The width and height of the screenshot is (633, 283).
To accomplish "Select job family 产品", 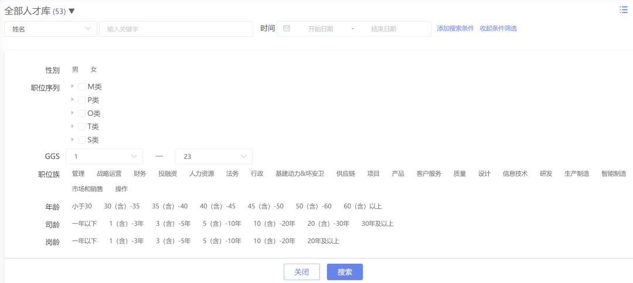I will [398, 174].
